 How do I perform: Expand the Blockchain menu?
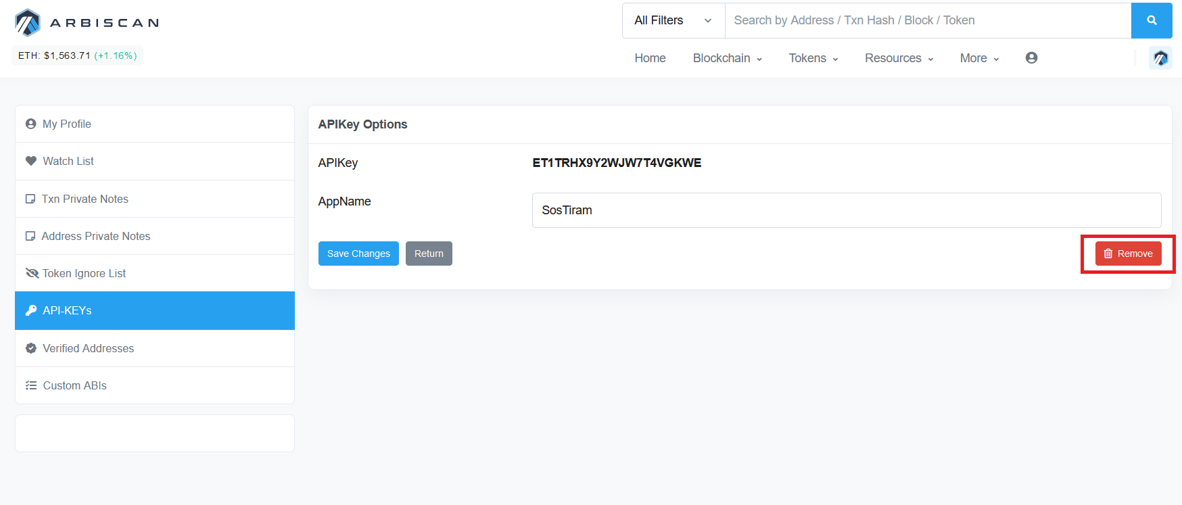727,58
